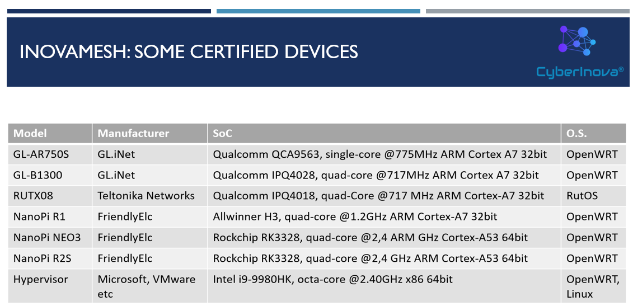Click the NanoPi NEO3 model cell

pyautogui.click(x=47, y=238)
